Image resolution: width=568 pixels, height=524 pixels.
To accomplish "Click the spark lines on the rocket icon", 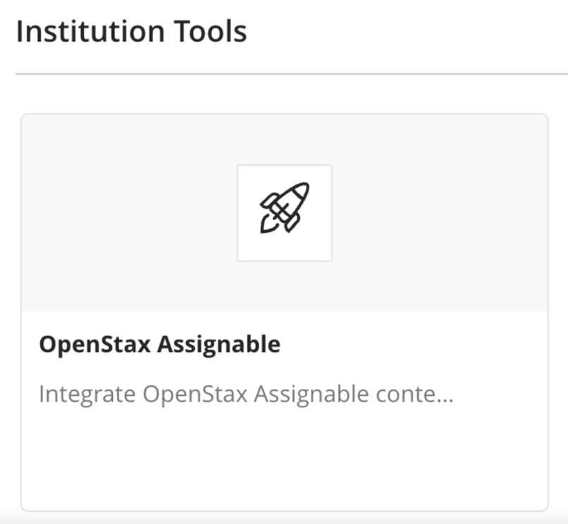I will click(266, 222).
